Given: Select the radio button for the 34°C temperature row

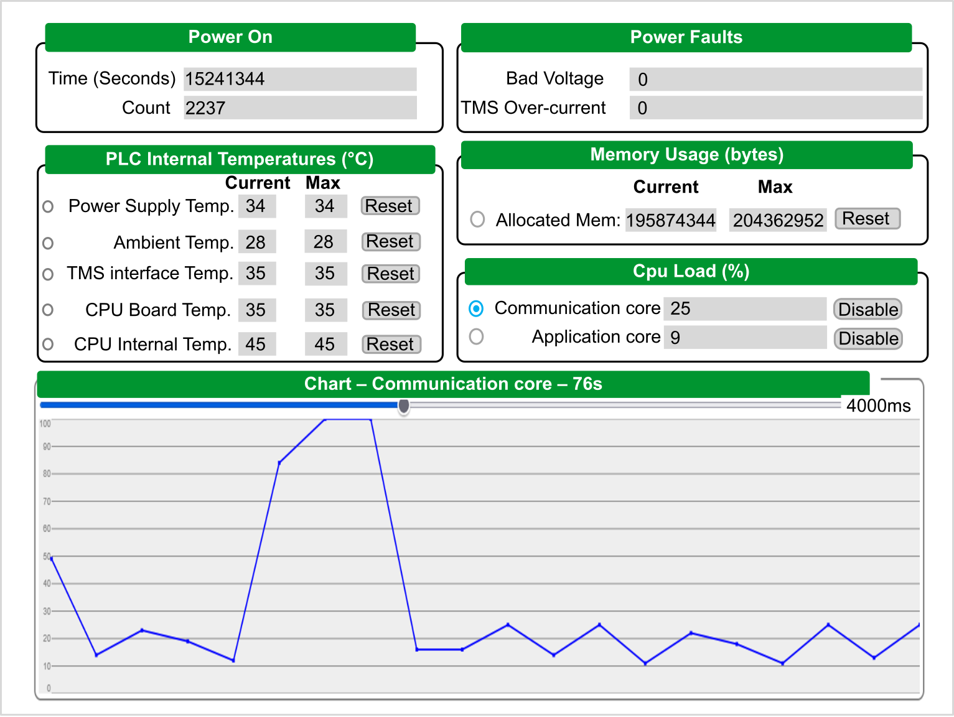Looking at the screenshot, I should (x=48, y=206).
